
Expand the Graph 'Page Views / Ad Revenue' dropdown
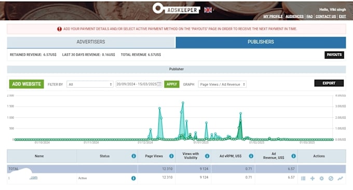click(x=222, y=84)
